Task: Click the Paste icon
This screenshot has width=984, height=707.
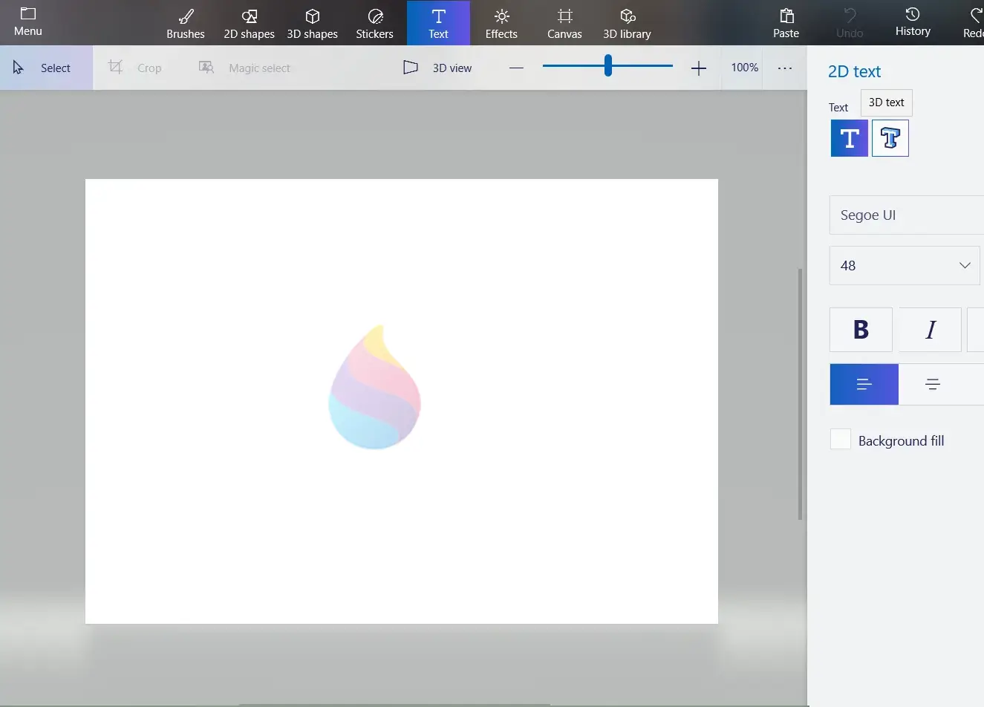Action: (x=786, y=23)
